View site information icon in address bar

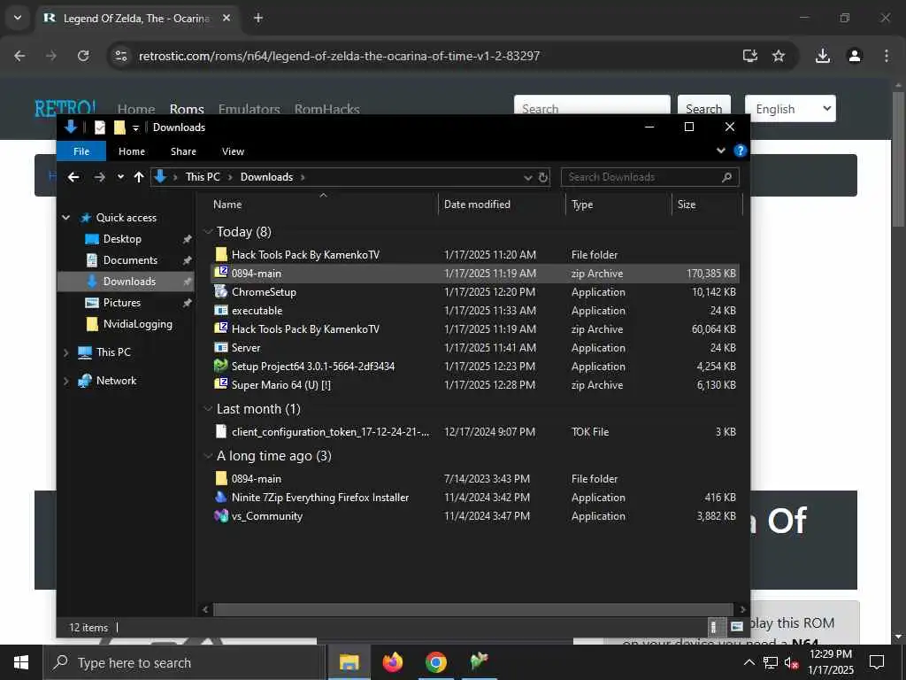point(120,56)
